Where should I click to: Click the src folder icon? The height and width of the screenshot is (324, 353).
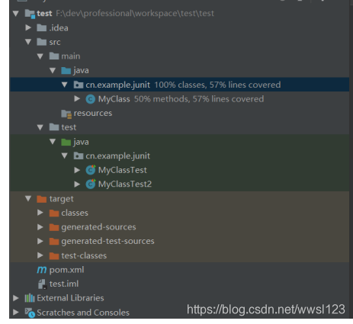pos(41,42)
